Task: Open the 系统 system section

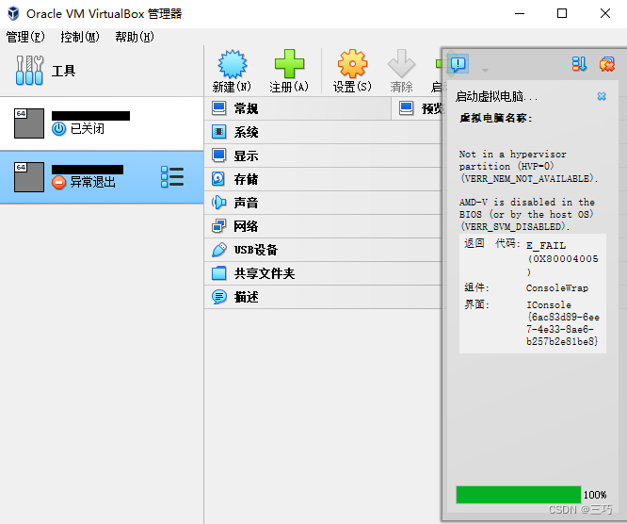Action: coord(323,132)
